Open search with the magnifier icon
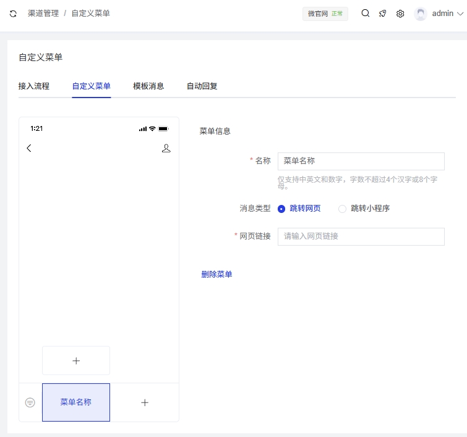The height and width of the screenshot is (437, 467). pyautogui.click(x=366, y=14)
